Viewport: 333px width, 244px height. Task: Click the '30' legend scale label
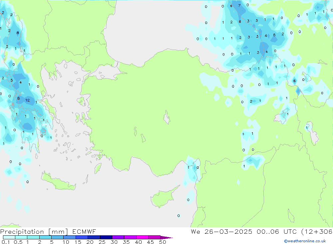[114, 242]
